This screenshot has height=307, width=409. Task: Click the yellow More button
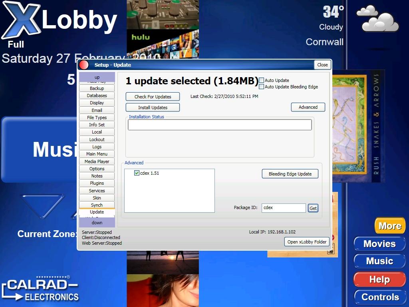(390, 225)
